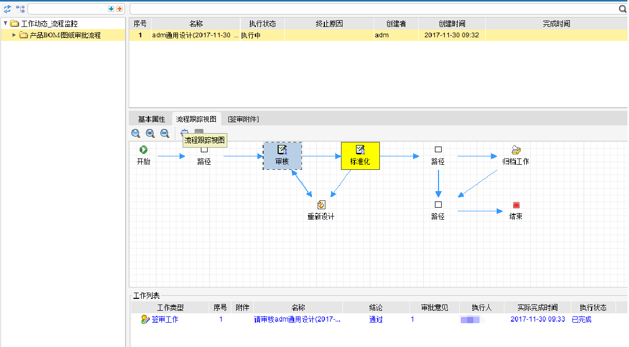Select the yellow 标准化 workflow node
The image size is (629, 347).
[360, 156]
